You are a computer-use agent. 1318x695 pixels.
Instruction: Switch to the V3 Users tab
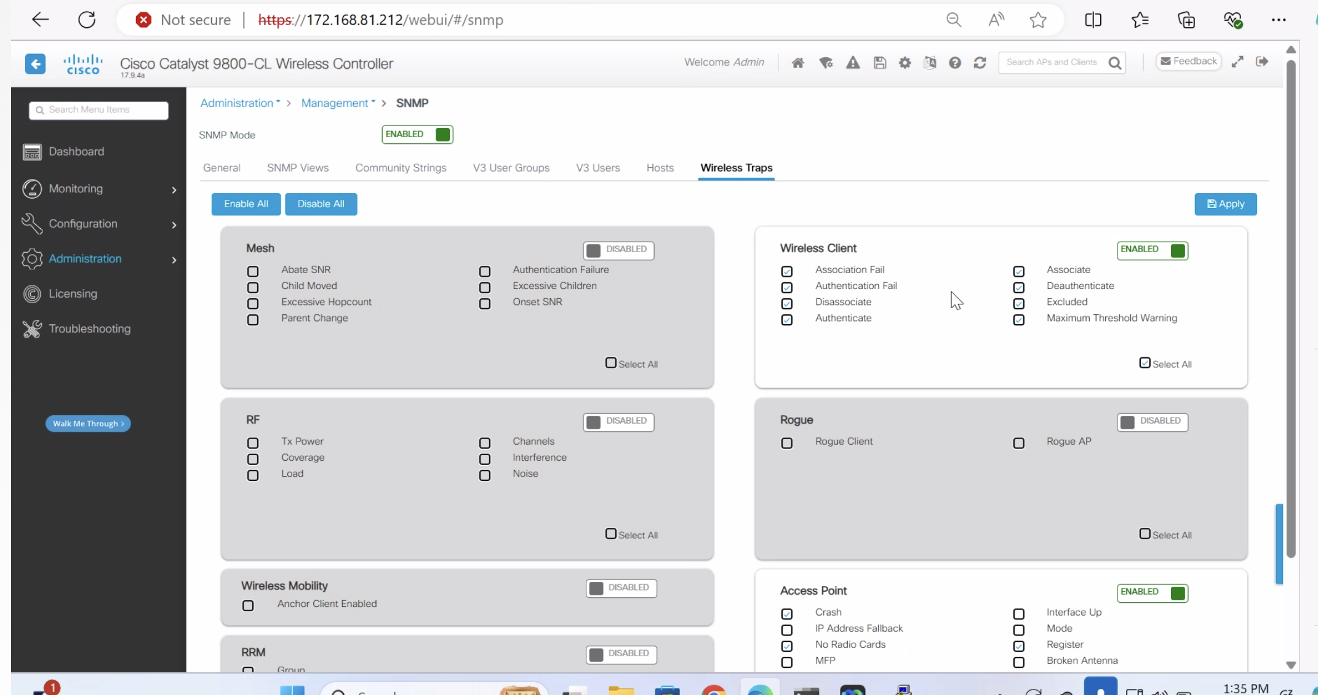click(x=597, y=167)
